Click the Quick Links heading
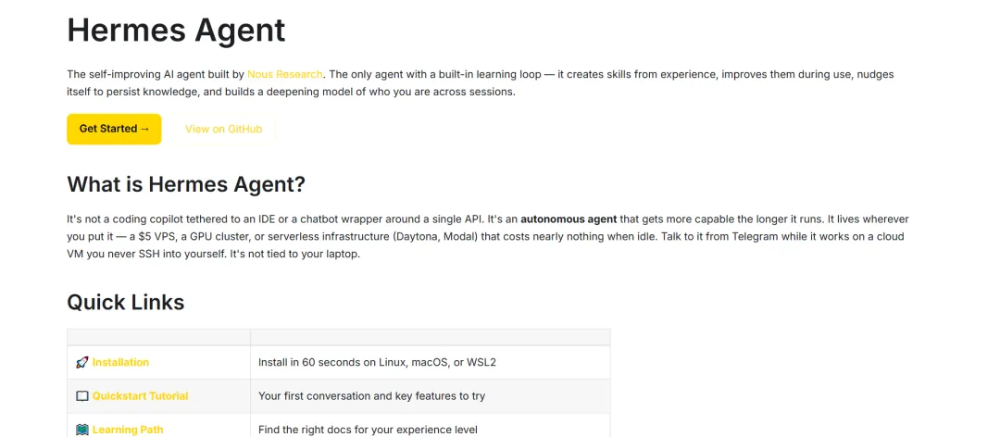 tap(125, 302)
